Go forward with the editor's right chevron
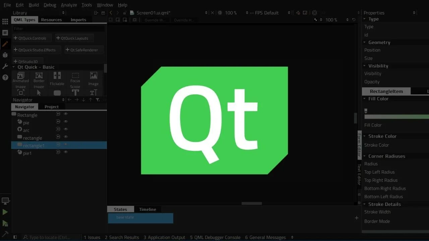429x241 pixels. pyautogui.click(x=118, y=13)
